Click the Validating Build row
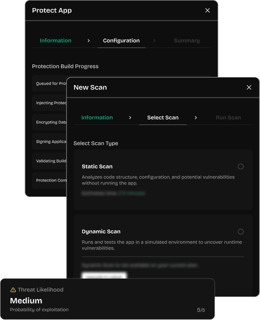Viewport: 260px width, 320px height. (x=49, y=161)
